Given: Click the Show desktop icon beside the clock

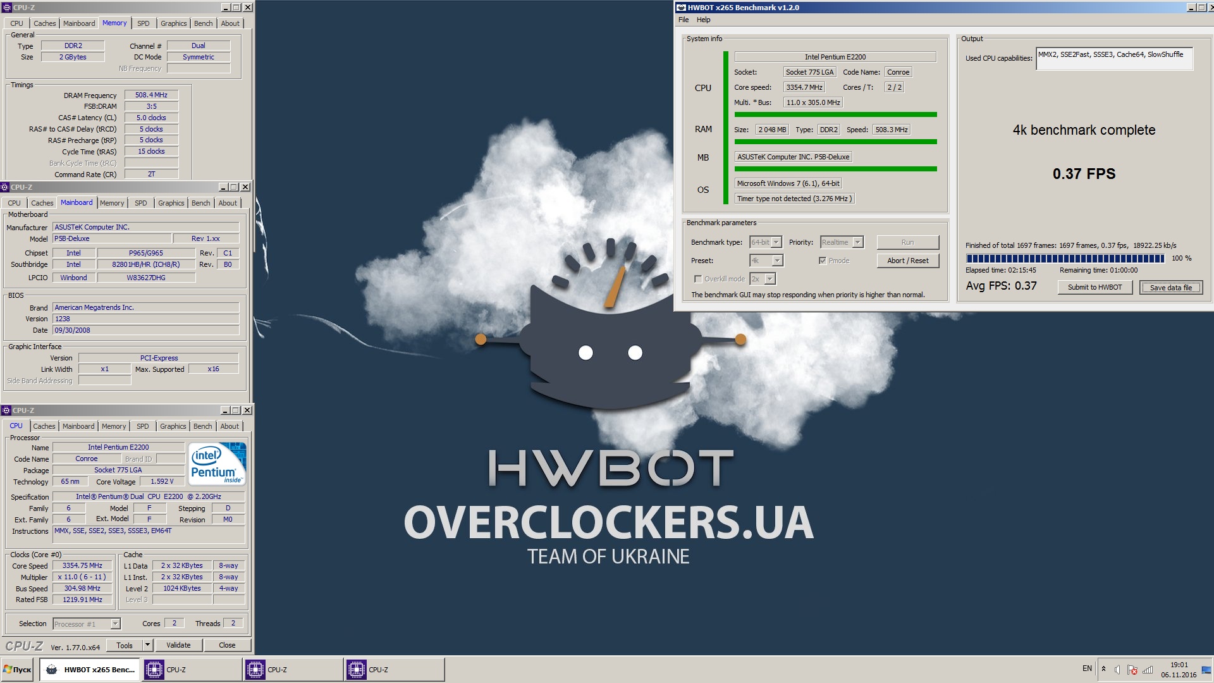Looking at the screenshot, I should click(1206, 670).
